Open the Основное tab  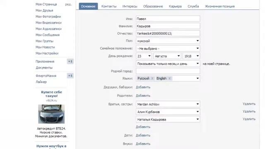pos(88,6)
